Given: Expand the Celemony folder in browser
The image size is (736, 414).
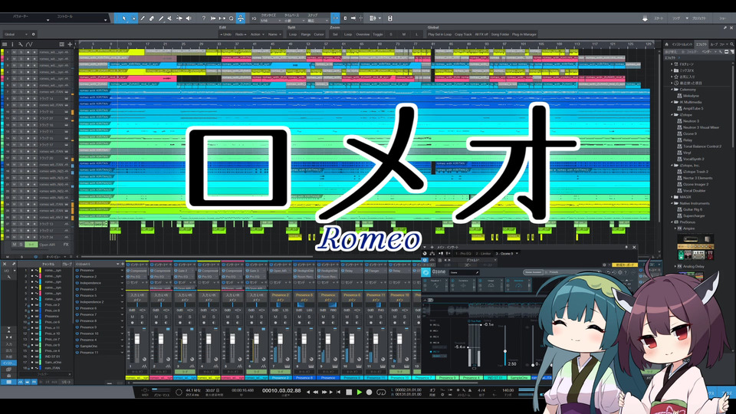Looking at the screenshot, I should (x=672, y=89).
